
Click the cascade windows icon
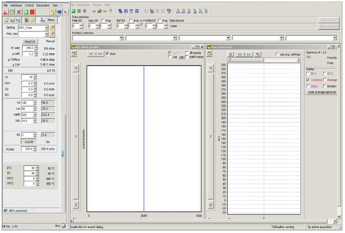coord(120,12)
